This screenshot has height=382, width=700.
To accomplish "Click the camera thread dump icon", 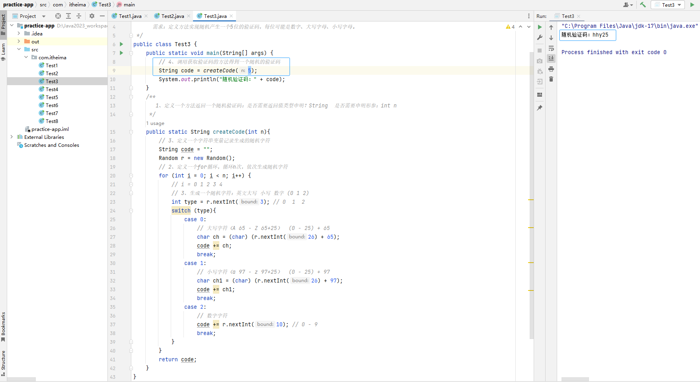I will (540, 61).
